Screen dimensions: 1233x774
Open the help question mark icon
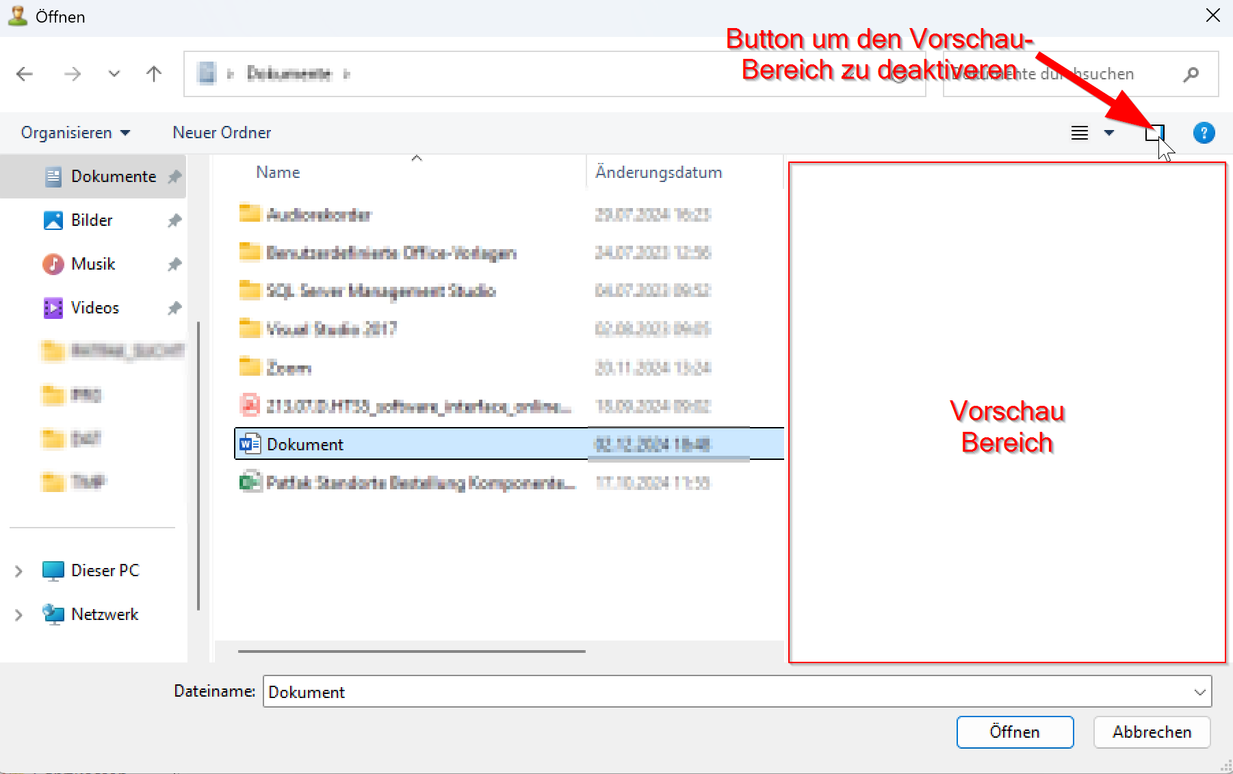(x=1204, y=133)
